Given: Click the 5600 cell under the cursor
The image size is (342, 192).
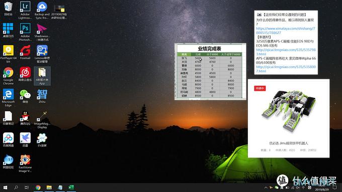Looking at the screenshot, I should 198,58.
